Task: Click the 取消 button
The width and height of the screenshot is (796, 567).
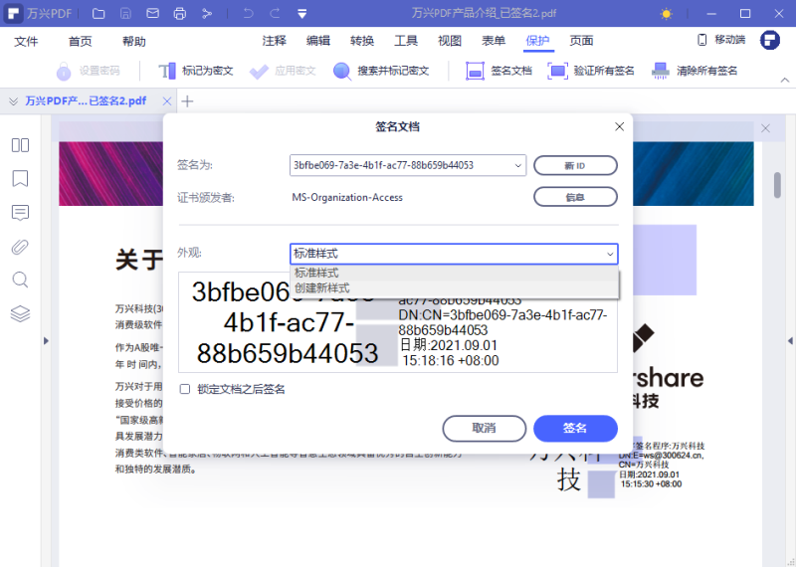Action: point(484,429)
